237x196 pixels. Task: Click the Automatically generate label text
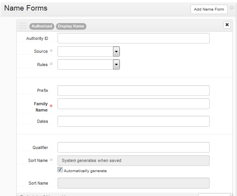tap(85, 171)
